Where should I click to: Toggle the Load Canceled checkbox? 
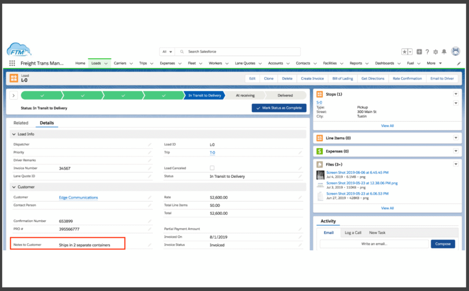click(212, 168)
